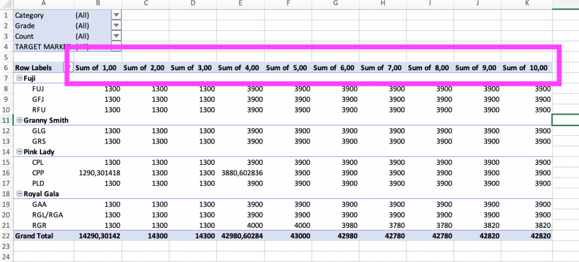Click Grand Total value 42980,60284
Viewport: 579px width, 262px height.
click(x=243, y=236)
